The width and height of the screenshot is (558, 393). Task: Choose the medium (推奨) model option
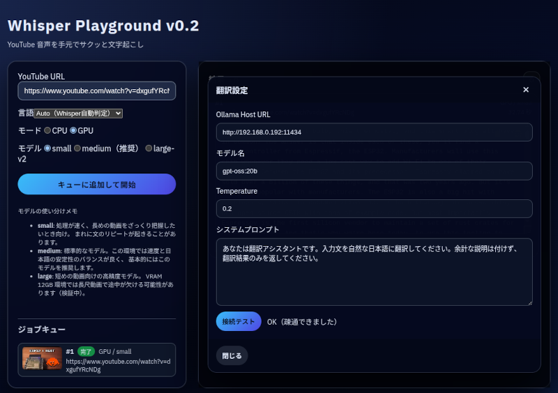77,148
